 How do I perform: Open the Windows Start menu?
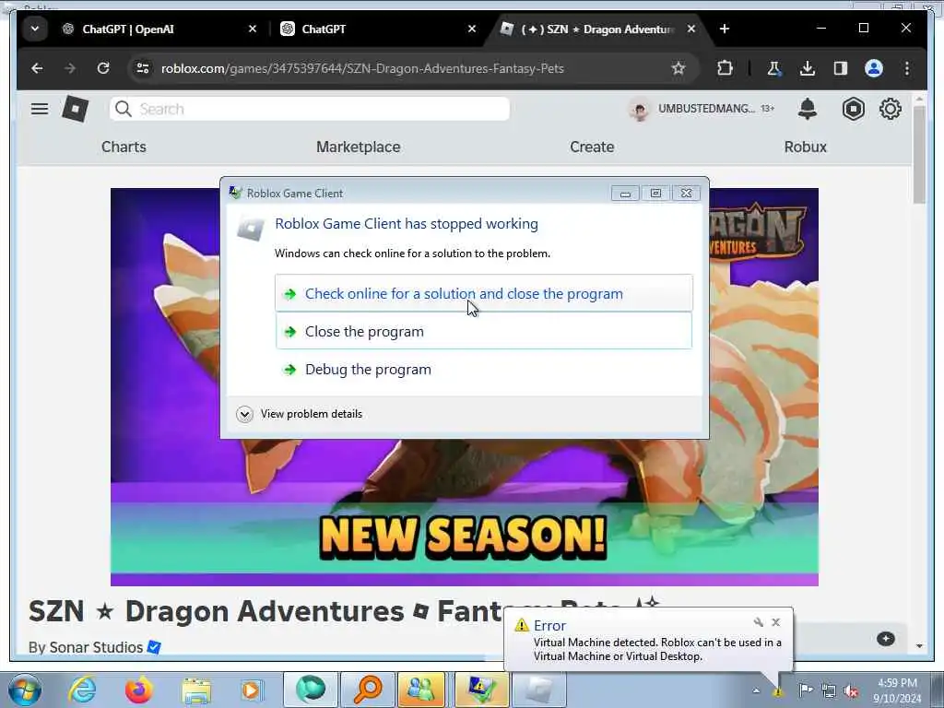(x=25, y=690)
